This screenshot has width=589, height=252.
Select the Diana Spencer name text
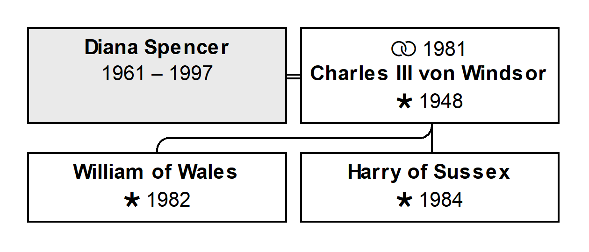(x=157, y=48)
